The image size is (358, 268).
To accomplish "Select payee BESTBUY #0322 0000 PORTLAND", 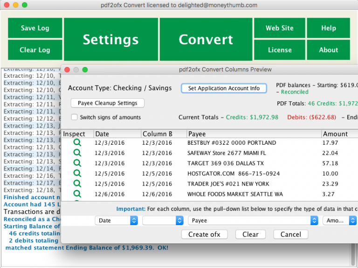I will 232,143.
